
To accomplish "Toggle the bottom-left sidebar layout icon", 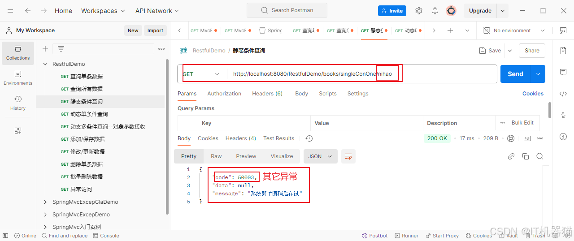I will coord(5,236).
